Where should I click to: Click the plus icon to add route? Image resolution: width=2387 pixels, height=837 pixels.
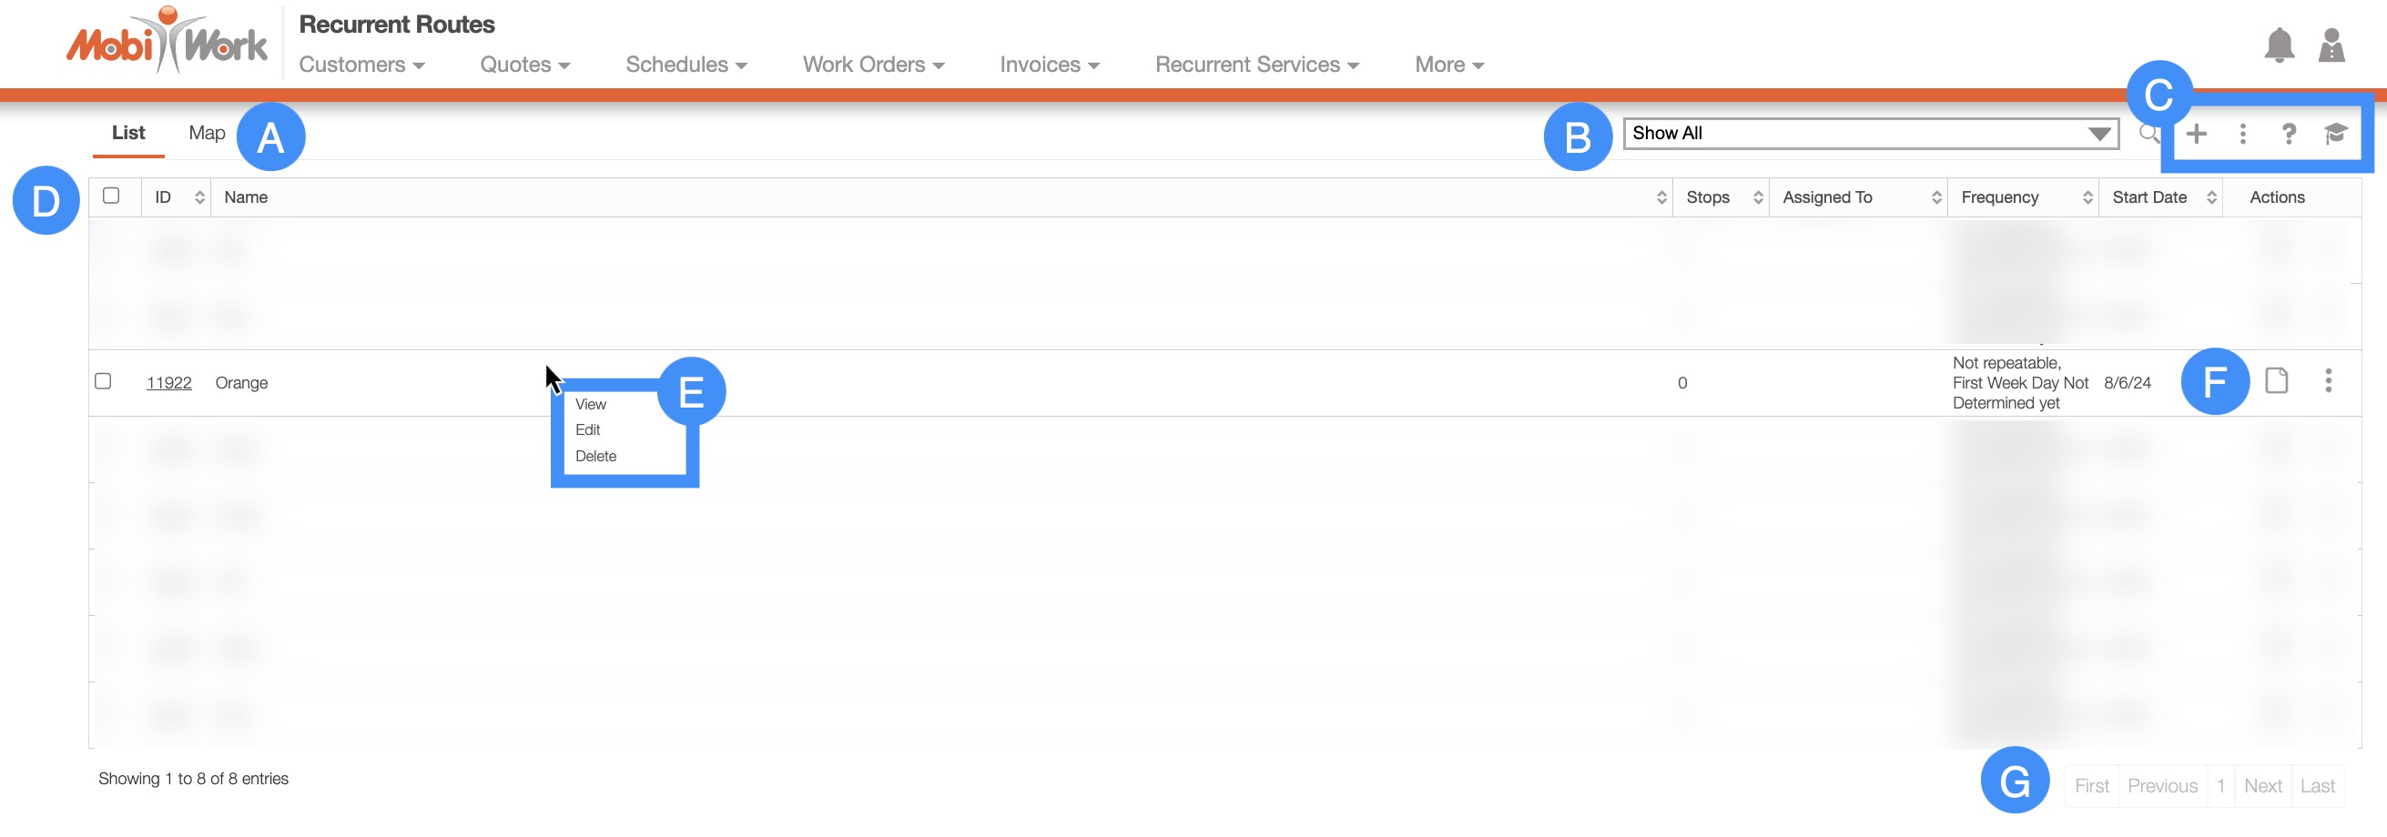pyautogui.click(x=2196, y=135)
